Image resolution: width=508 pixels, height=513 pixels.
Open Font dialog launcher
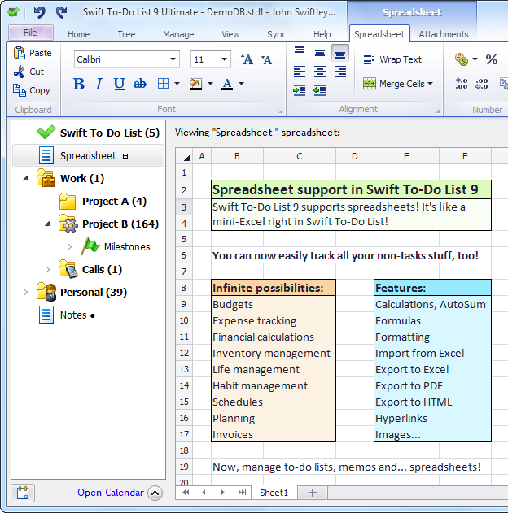pos(281,111)
